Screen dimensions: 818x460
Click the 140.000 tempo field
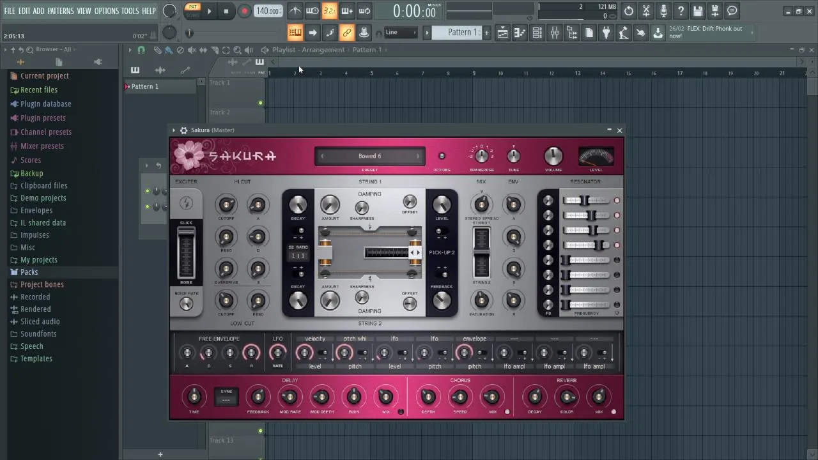coord(267,11)
